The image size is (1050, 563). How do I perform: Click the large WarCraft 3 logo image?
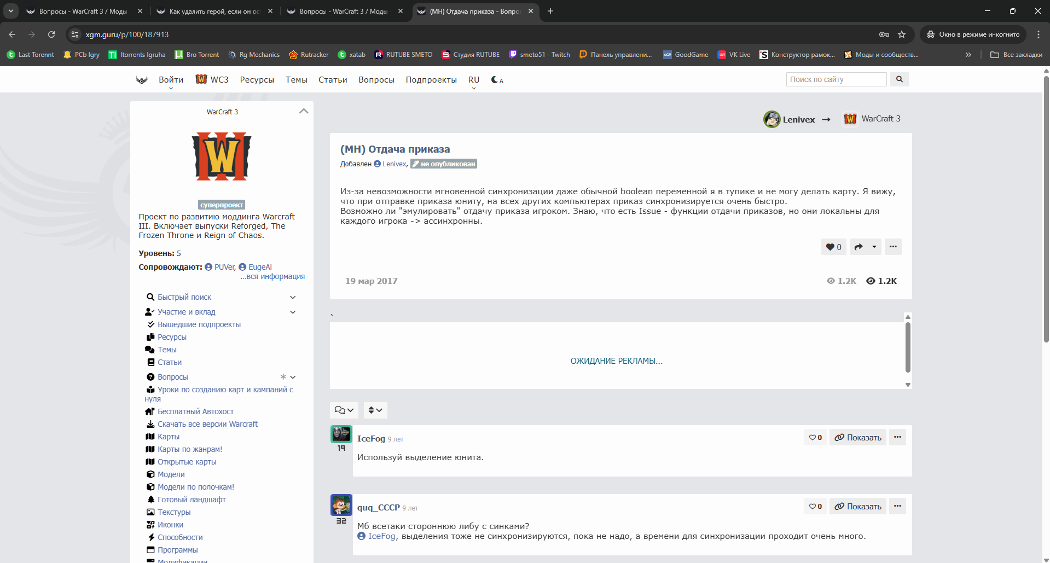222,156
